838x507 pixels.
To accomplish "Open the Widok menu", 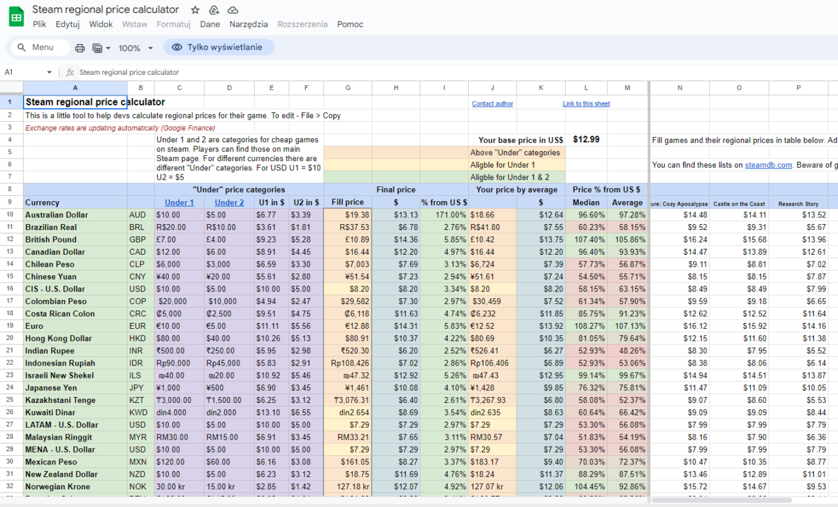I will [x=101, y=24].
